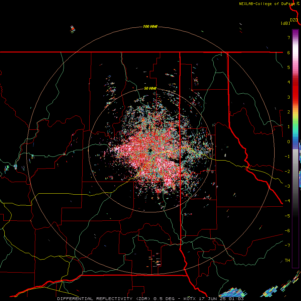Click the DZD legend title
The image size is (301, 301).
point(294,20)
